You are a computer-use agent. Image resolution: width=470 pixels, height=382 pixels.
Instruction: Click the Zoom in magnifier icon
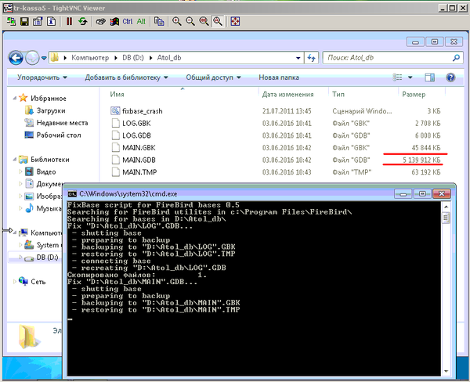pos(177,21)
